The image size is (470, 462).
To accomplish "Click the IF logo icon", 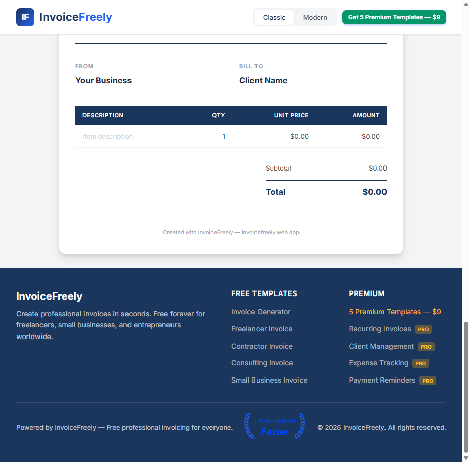I will pyautogui.click(x=25, y=17).
